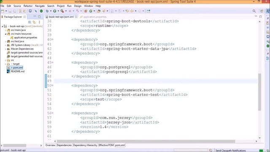The height and width of the screenshot is (152, 270).
Task: Select application.properties in Package Explorer
Action: point(25,38)
